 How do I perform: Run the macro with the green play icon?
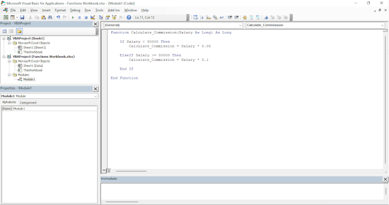point(73,17)
